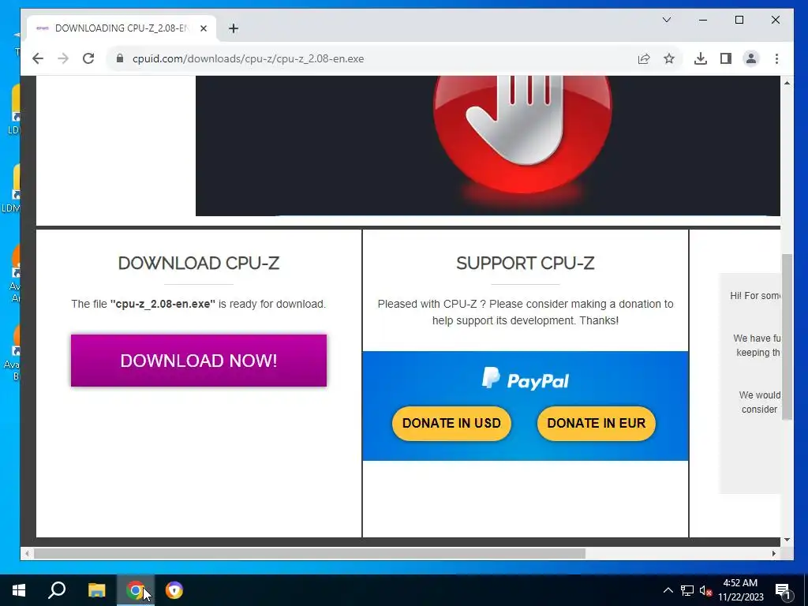This screenshot has height=606, width=808.
Task: Donate via DONATE IN EUR button
Action: tap(597, 423)
